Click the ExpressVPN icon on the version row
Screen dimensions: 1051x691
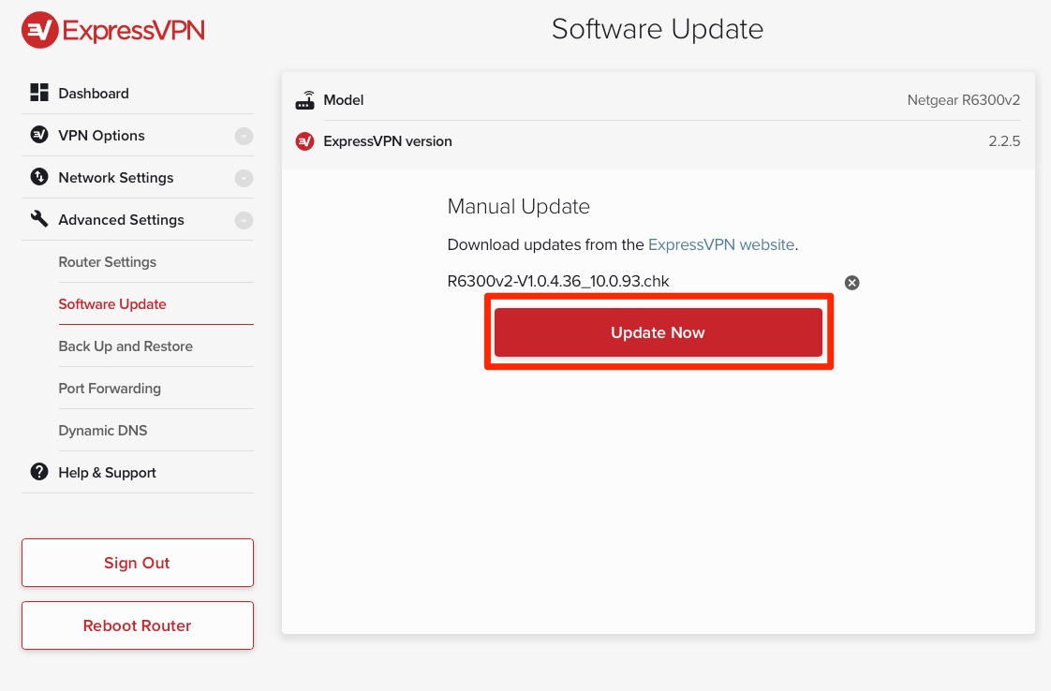(x=304, y=141)
